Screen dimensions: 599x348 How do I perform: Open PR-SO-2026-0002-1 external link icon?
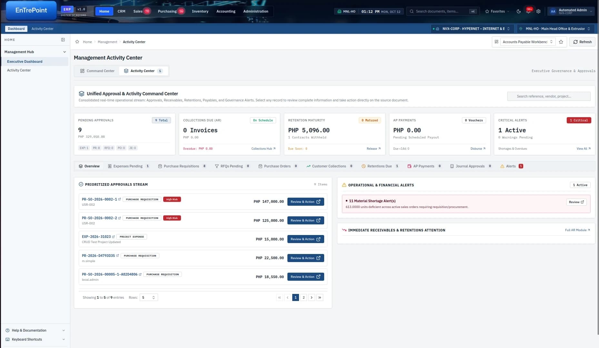click(119, 199)
